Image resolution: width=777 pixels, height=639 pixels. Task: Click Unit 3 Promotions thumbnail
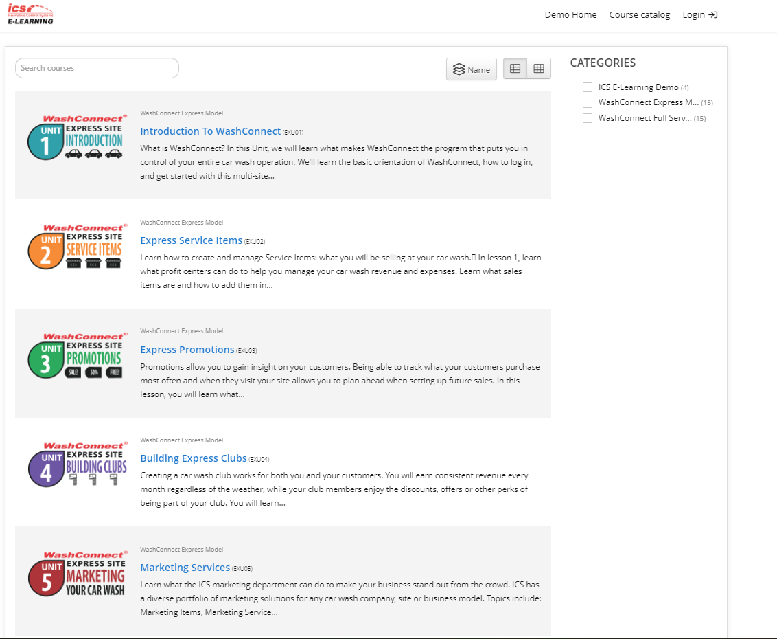[77, 355]
